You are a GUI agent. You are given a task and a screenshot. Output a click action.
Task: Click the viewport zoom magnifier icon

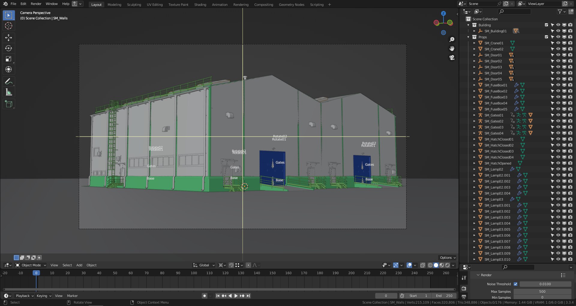click(x=452, y=40)
